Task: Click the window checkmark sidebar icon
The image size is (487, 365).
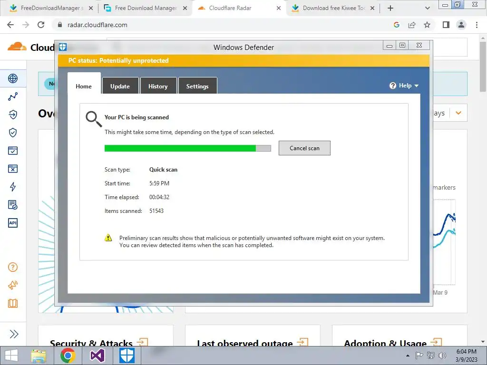Action: coord(13,151)
